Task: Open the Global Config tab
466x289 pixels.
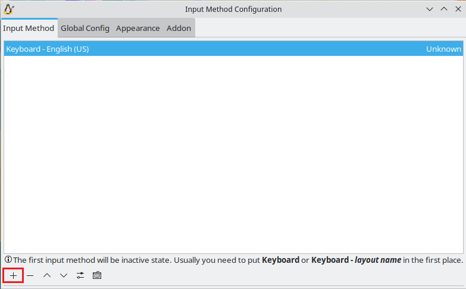Action: click(85, 28)
